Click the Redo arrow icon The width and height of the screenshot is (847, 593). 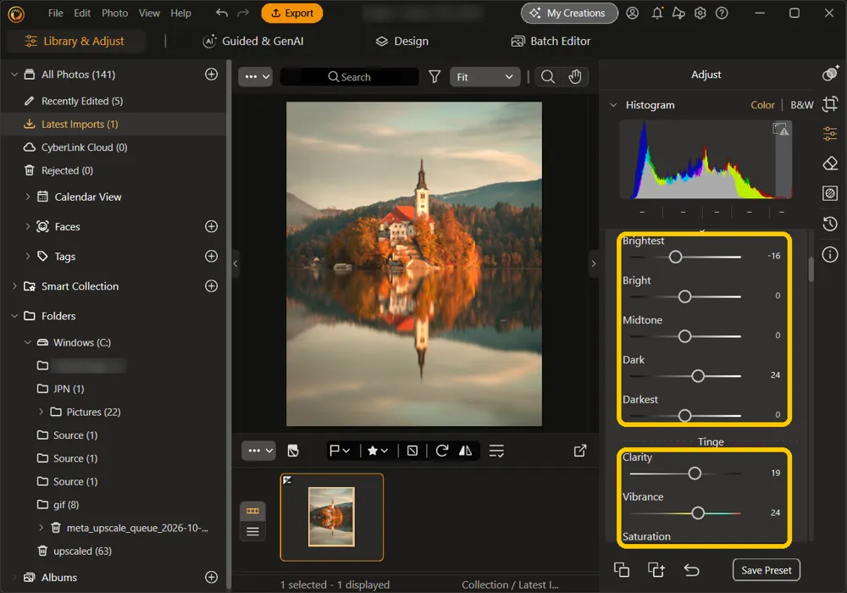[243, 13]
